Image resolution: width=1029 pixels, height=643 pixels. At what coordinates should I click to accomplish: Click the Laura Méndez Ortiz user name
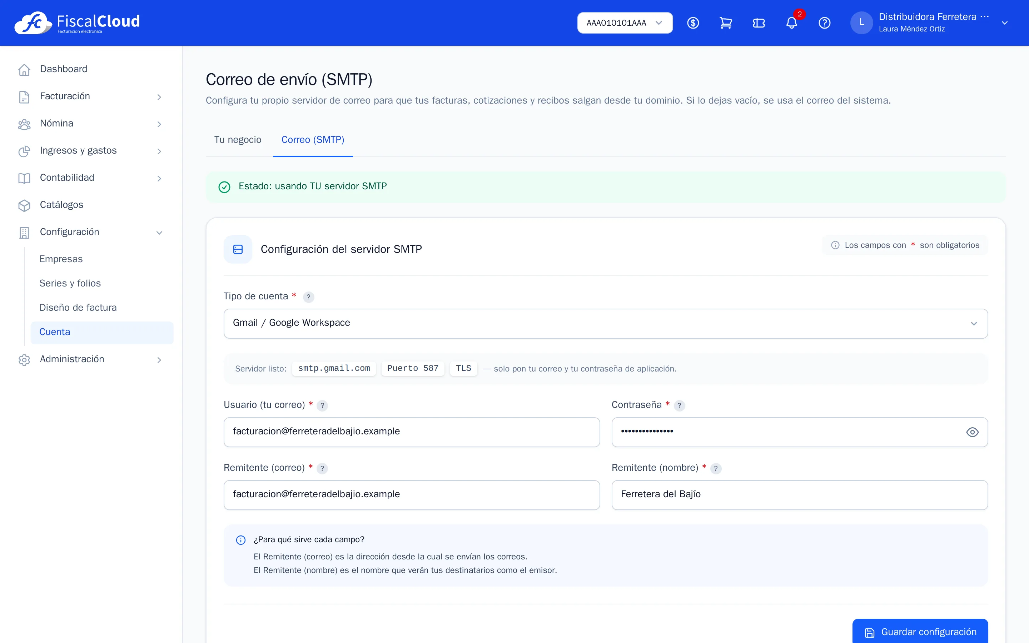[912, 29]
